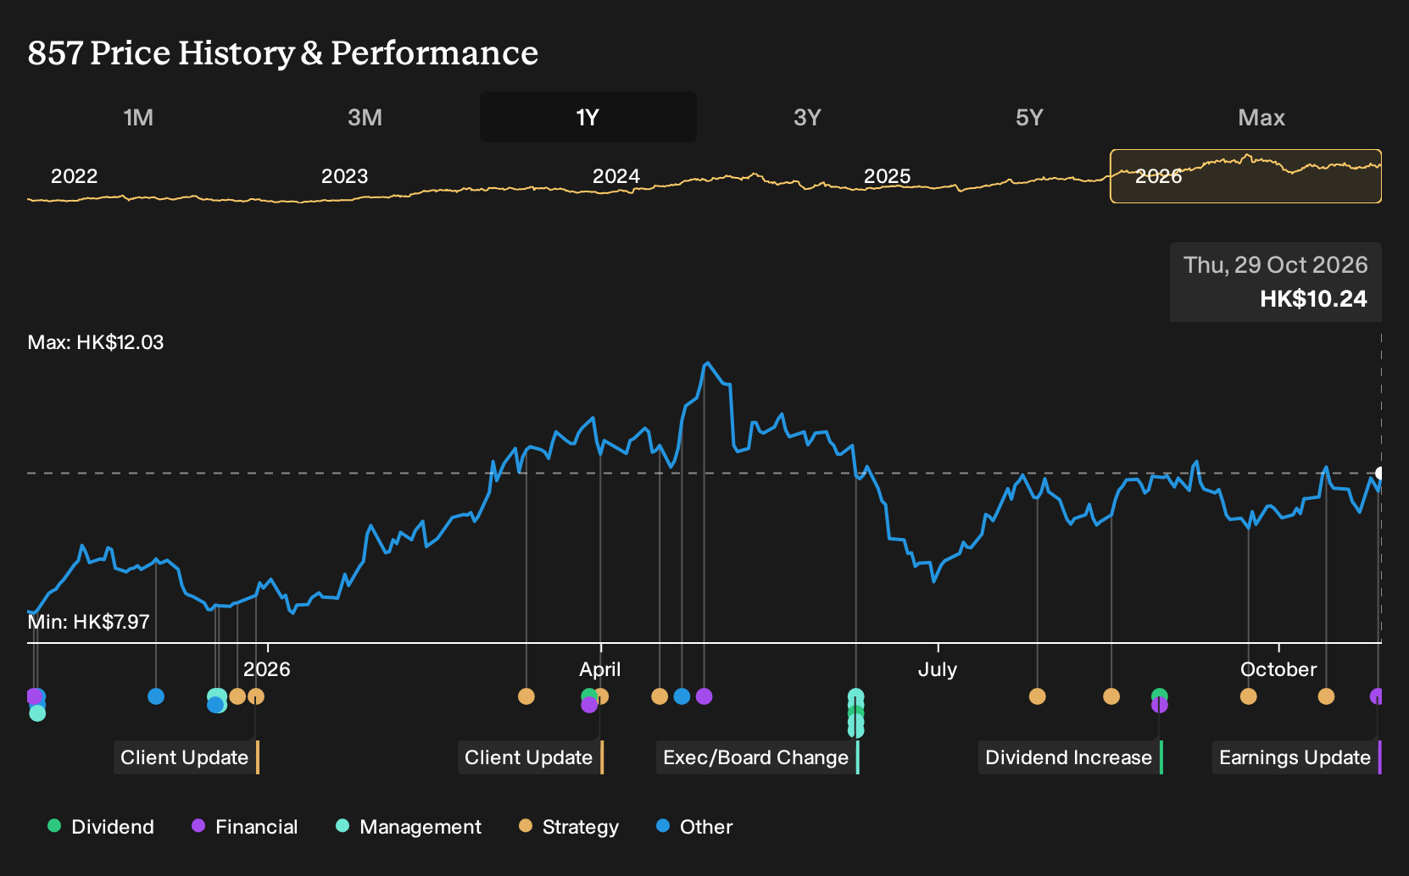
Task: Toggle the Dividend legend filter
Action: point(101,826)
